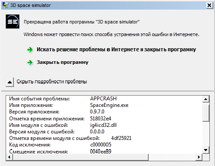Click horizontal scrollbar left arrow
215x166 pixels.
(x=10, y=157)
